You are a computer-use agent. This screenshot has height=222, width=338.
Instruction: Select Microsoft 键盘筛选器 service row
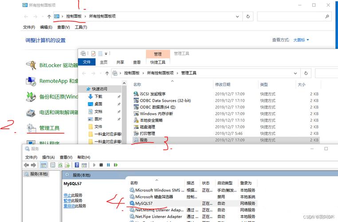tap(193, 197)
